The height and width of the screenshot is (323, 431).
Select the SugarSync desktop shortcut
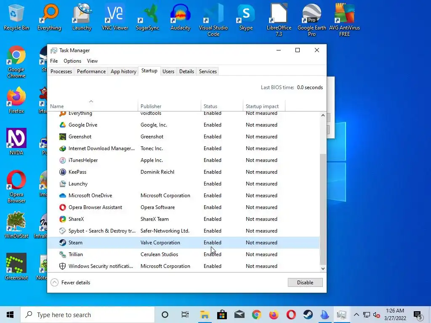148,17
